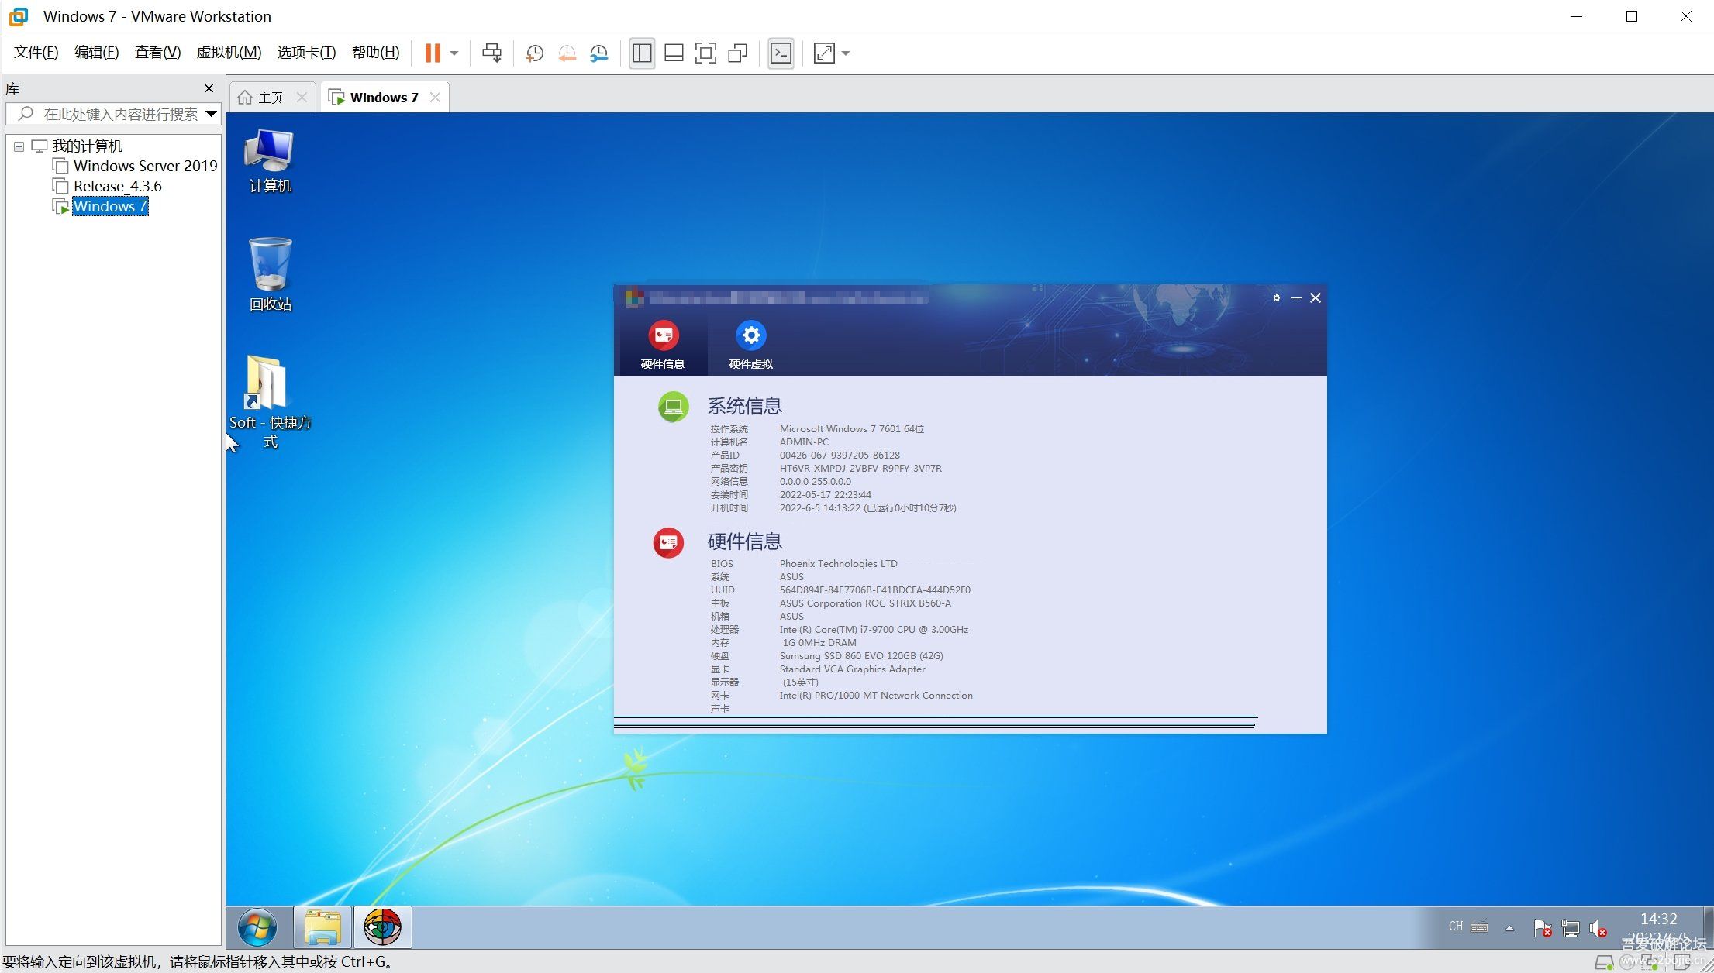Pause the virtual machine with the orange pause button

tap(433, 53)
